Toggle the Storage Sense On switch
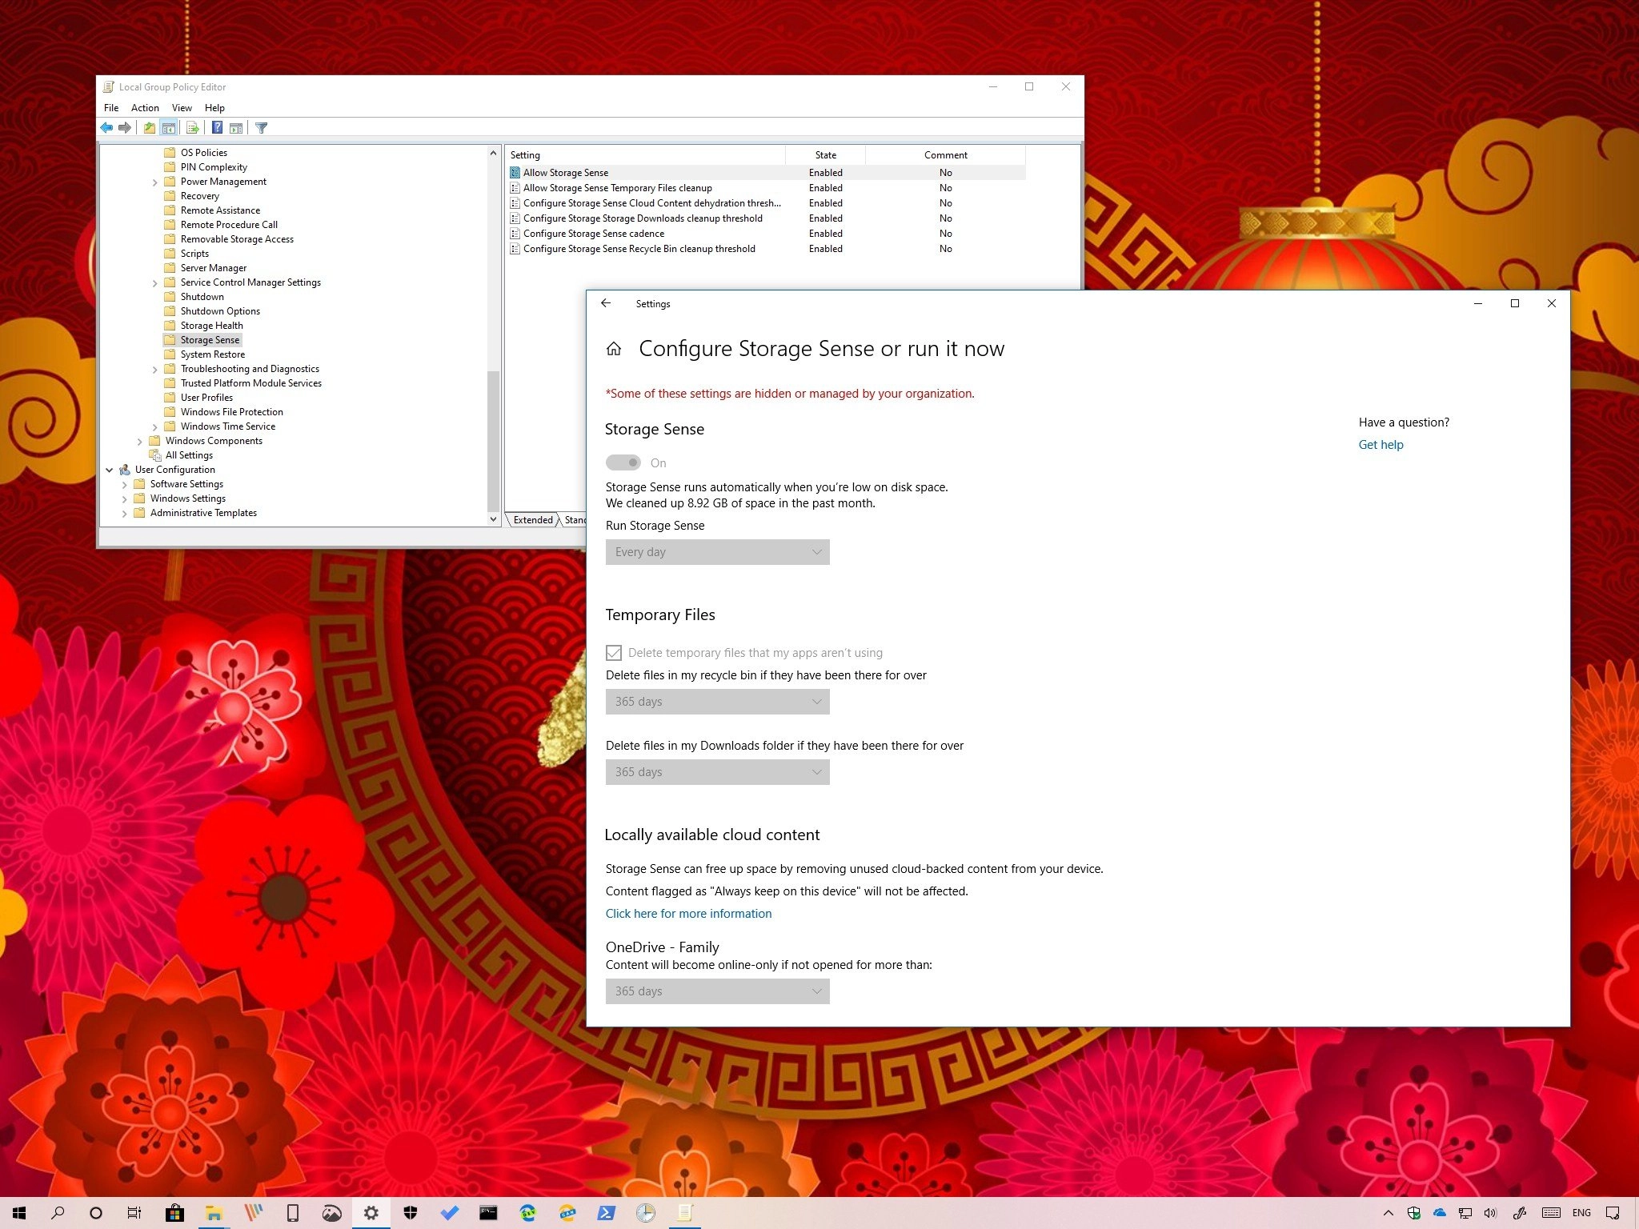The height and width of the screenshot is (1229, 1639). (623, 462)
